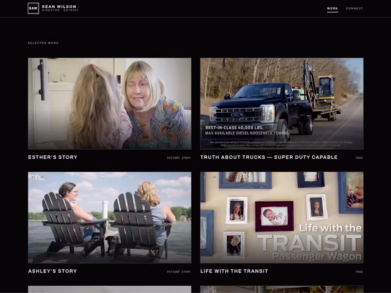
Task: Open the Connect page
Action: 354,8
